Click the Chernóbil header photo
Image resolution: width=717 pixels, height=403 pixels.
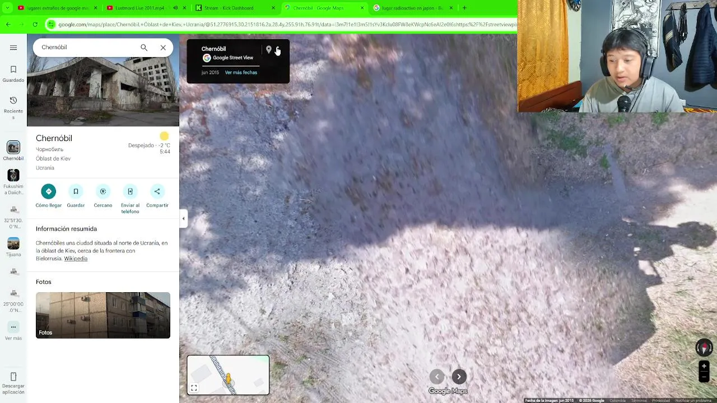coord(103,91)
